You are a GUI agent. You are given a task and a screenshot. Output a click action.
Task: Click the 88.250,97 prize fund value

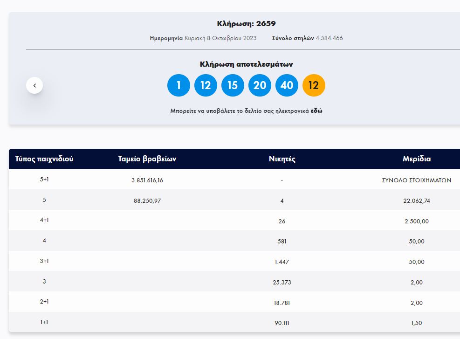[147, 201]
